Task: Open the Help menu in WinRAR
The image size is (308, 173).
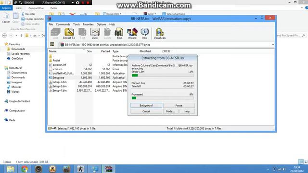Action: (112, 25)
